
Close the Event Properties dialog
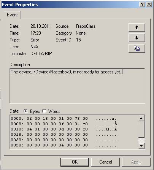pyautogui.click(x=149, y=5)
